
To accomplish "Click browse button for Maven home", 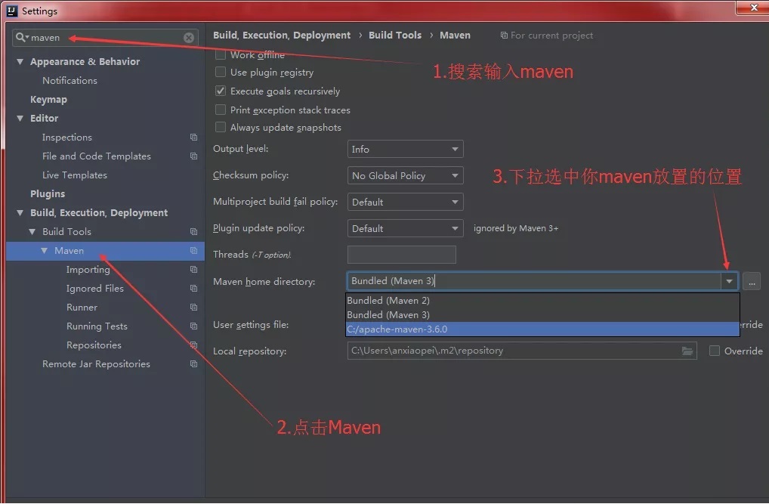I will point(752,282).
